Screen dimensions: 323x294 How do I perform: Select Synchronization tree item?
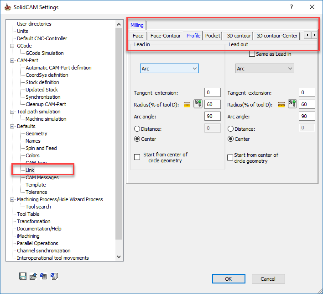point(43,97)
